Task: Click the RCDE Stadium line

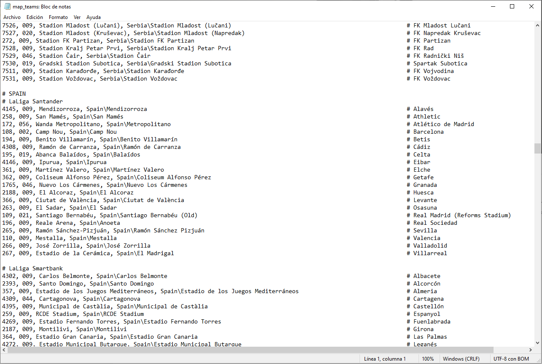Action: pos(73,314)
